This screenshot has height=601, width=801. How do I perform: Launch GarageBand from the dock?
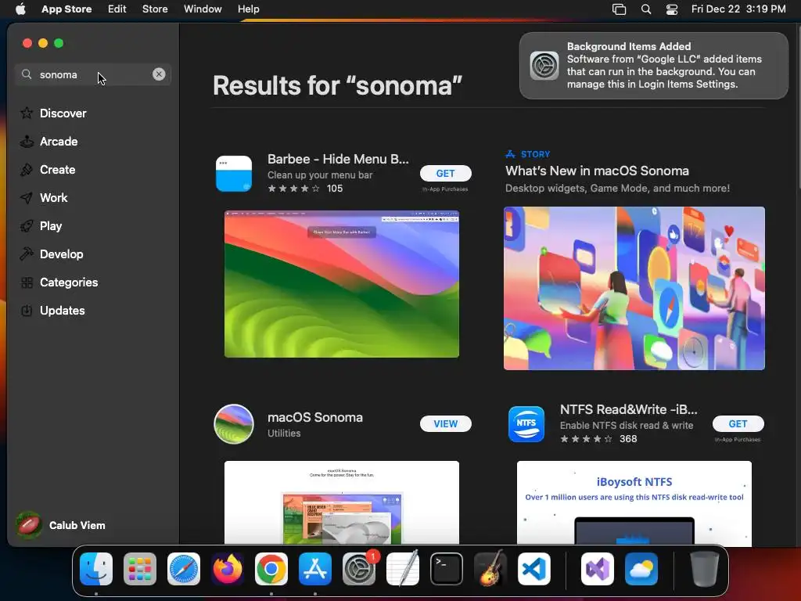[x=490, y=569]
